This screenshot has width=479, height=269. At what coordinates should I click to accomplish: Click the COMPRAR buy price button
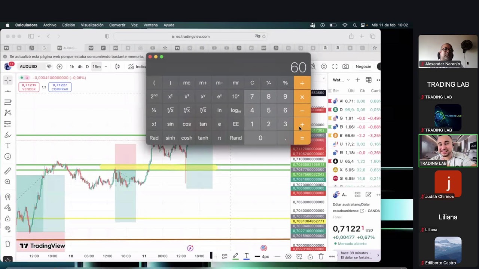pos(60,87)
